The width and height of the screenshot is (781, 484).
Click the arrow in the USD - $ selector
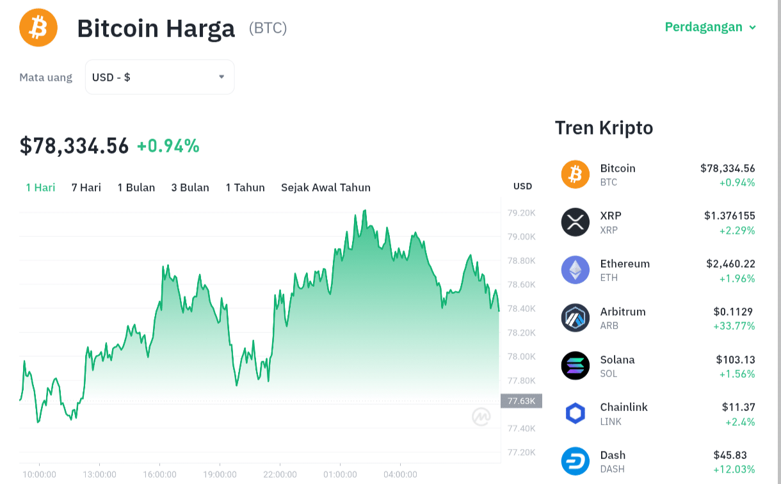[221, 77]
